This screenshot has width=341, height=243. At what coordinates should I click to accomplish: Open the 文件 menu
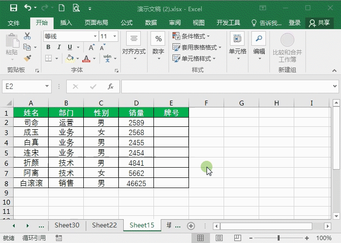[14, 23]
